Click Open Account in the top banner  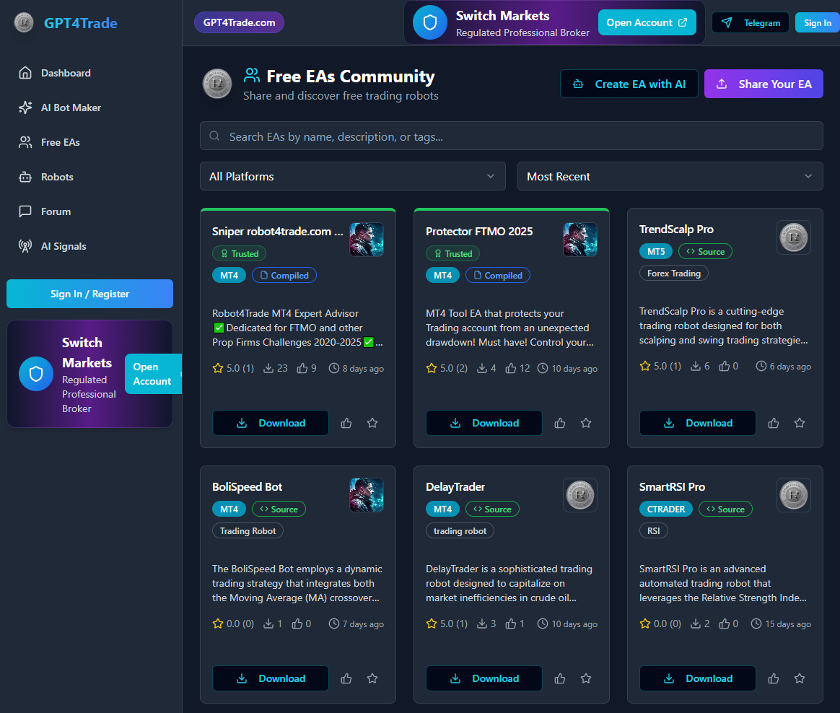pos(647,22)
